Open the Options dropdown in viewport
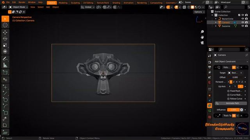The image size is (250, 140). point(199,12)
